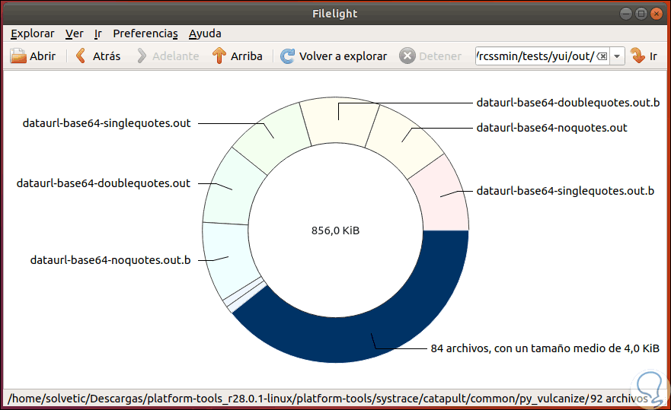Click the Detener stop icon

pos(407,56)
